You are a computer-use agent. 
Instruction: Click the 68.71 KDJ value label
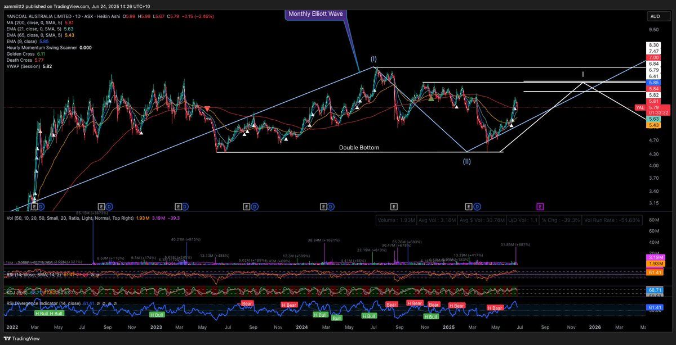point(654,290)
